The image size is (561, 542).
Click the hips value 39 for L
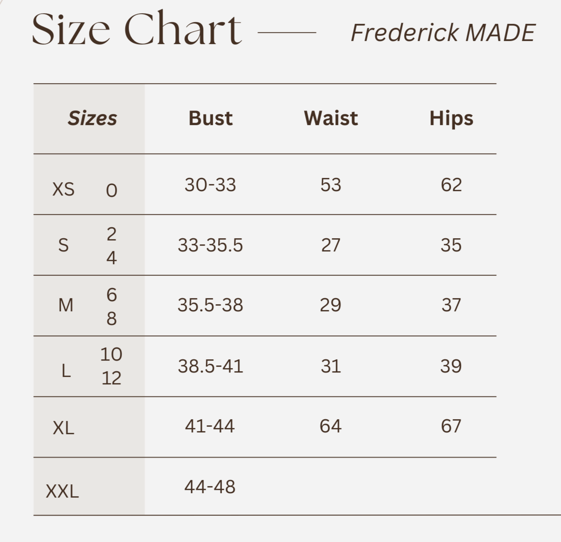451,366
